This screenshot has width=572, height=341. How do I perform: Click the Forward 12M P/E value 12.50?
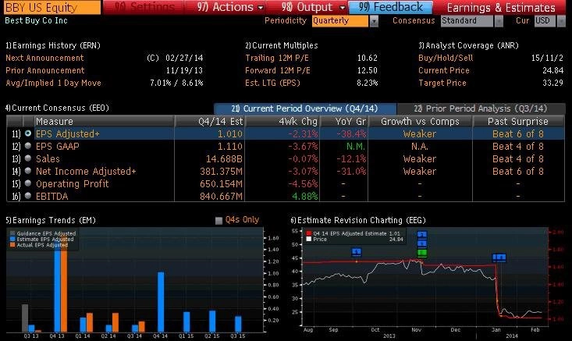[367, 70]
